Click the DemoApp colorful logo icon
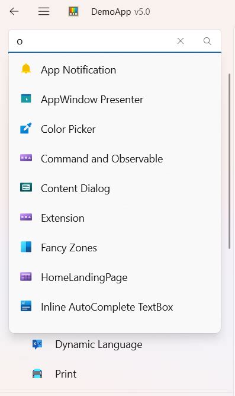Viewport: 235px width, 396px height. [73, 12]
